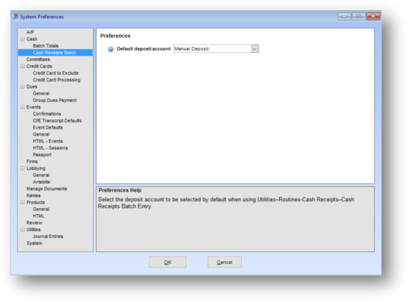Collapse the Cash tree node
Screen dimensions: 408x302
click(x=22, y=39)
